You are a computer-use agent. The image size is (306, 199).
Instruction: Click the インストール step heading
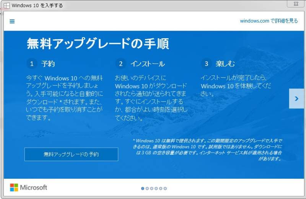point(147,64)
